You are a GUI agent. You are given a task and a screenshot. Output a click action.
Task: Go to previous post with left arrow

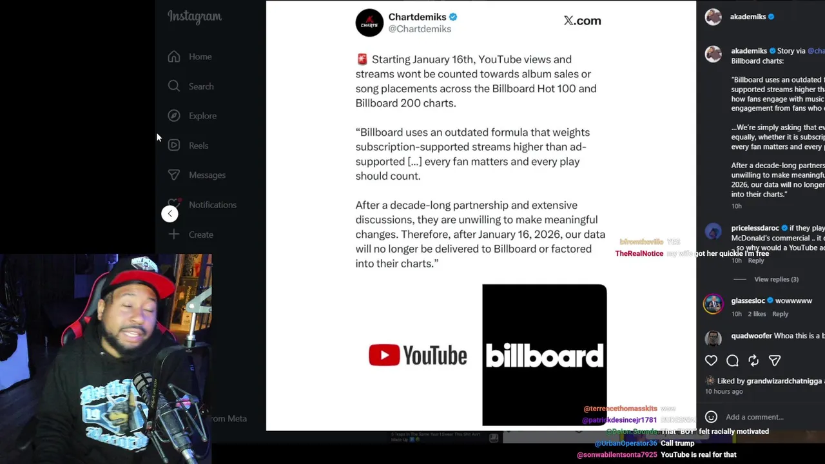click(x=170, y=214)
